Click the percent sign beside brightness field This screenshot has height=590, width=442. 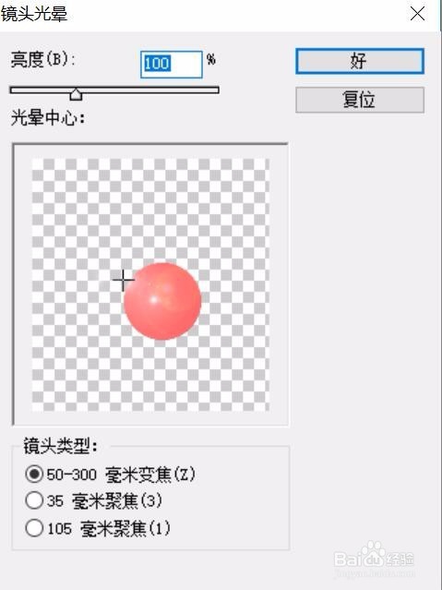pyautogui.click(x=211, y=59)
